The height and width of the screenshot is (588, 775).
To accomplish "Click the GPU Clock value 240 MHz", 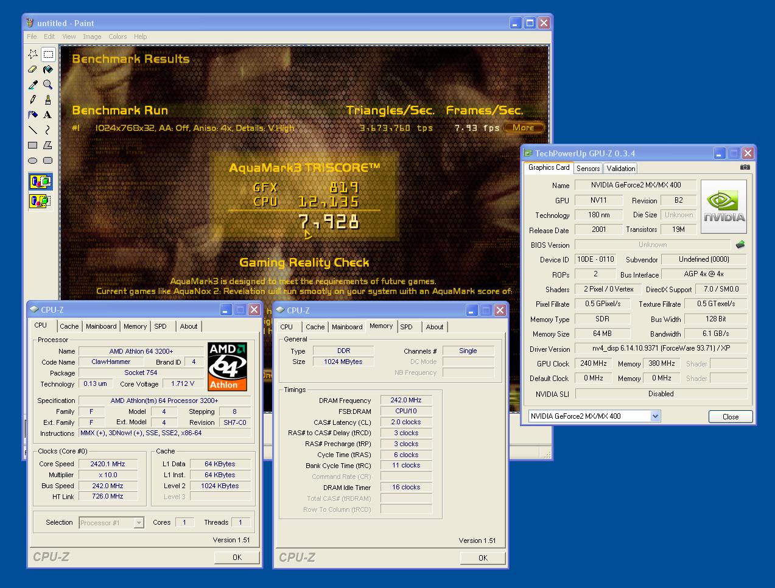I will click(x=594, y=364).
